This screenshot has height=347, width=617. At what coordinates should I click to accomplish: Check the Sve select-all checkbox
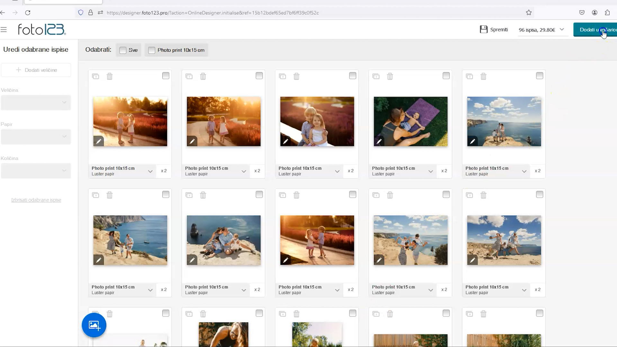(x=123, y=50)
